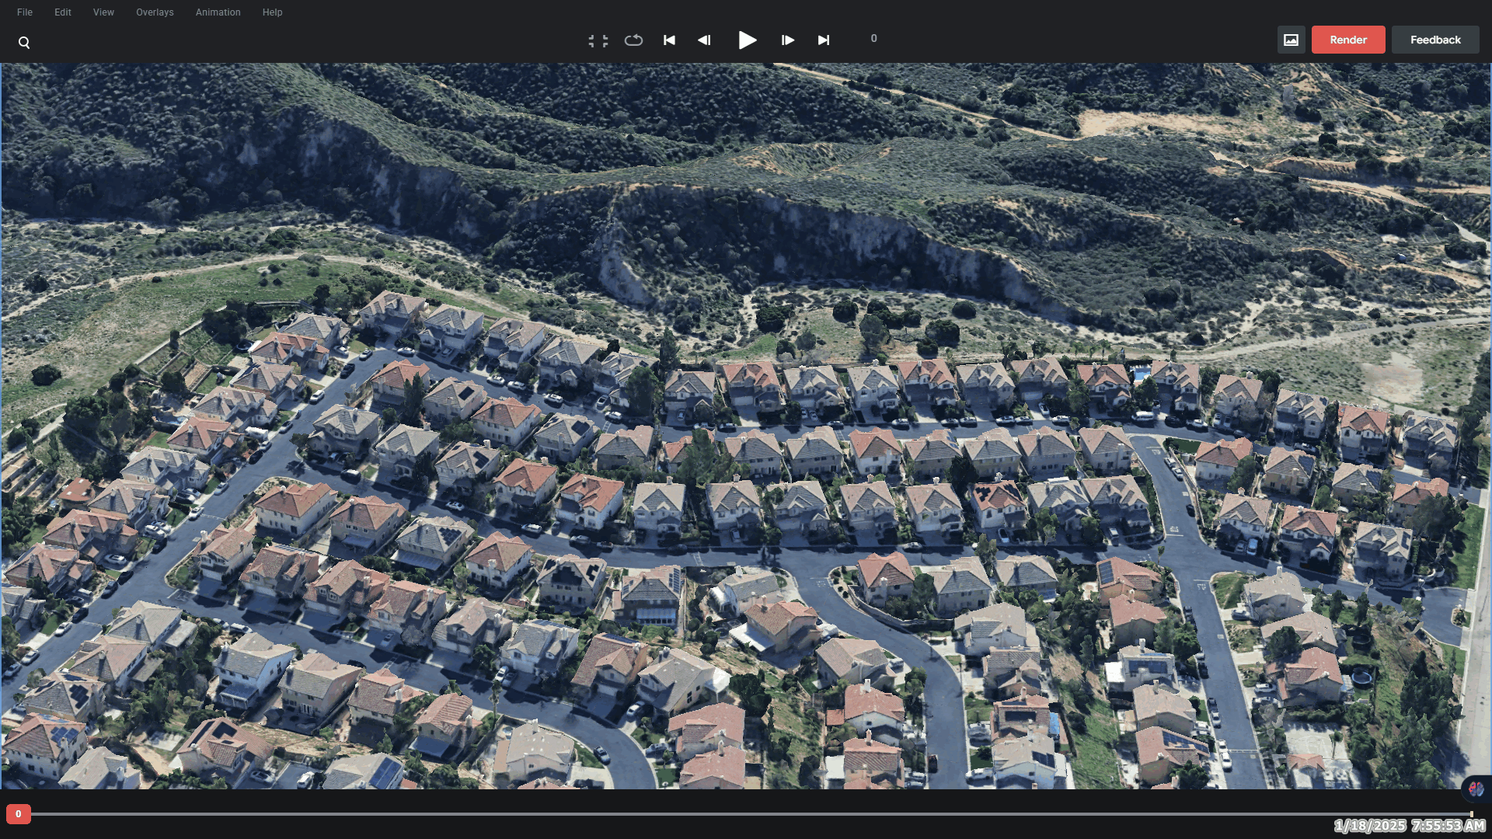Open the View menu
This screenshot has height=839, width=1492.
(x=103, y=12)
